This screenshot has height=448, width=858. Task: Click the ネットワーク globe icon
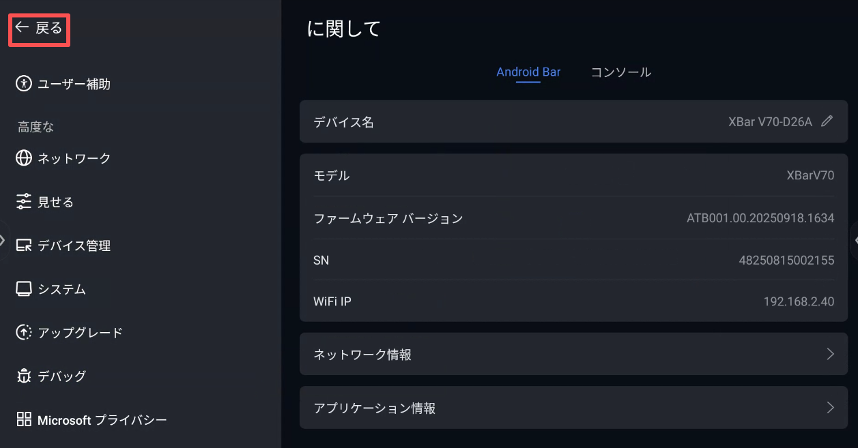tap(24, 158)
